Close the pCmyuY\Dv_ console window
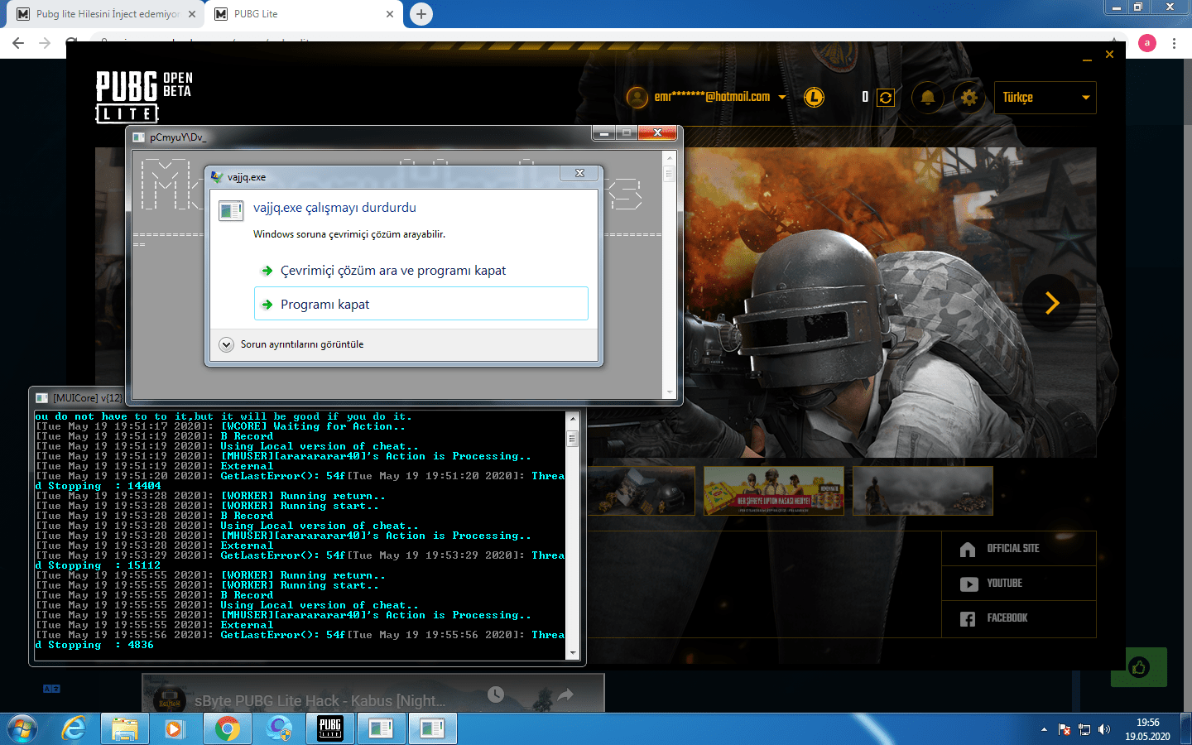 pyautogui.click(x=657, y=132)
